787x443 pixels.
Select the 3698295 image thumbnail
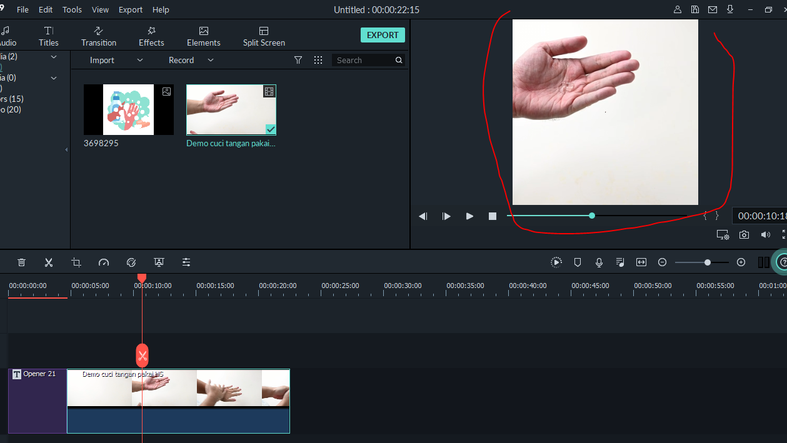(x=129, y=109)
